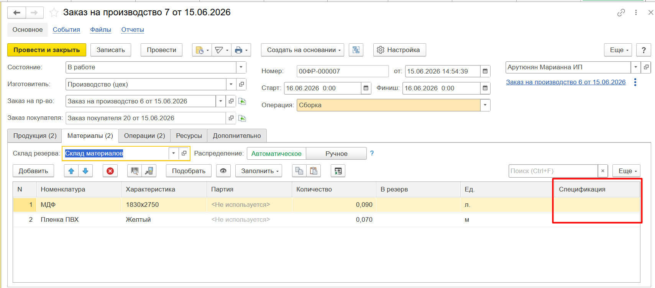Expand the Операция Сборка dropdown
This screenshot has width=655, height=288.
coord(485,105)
